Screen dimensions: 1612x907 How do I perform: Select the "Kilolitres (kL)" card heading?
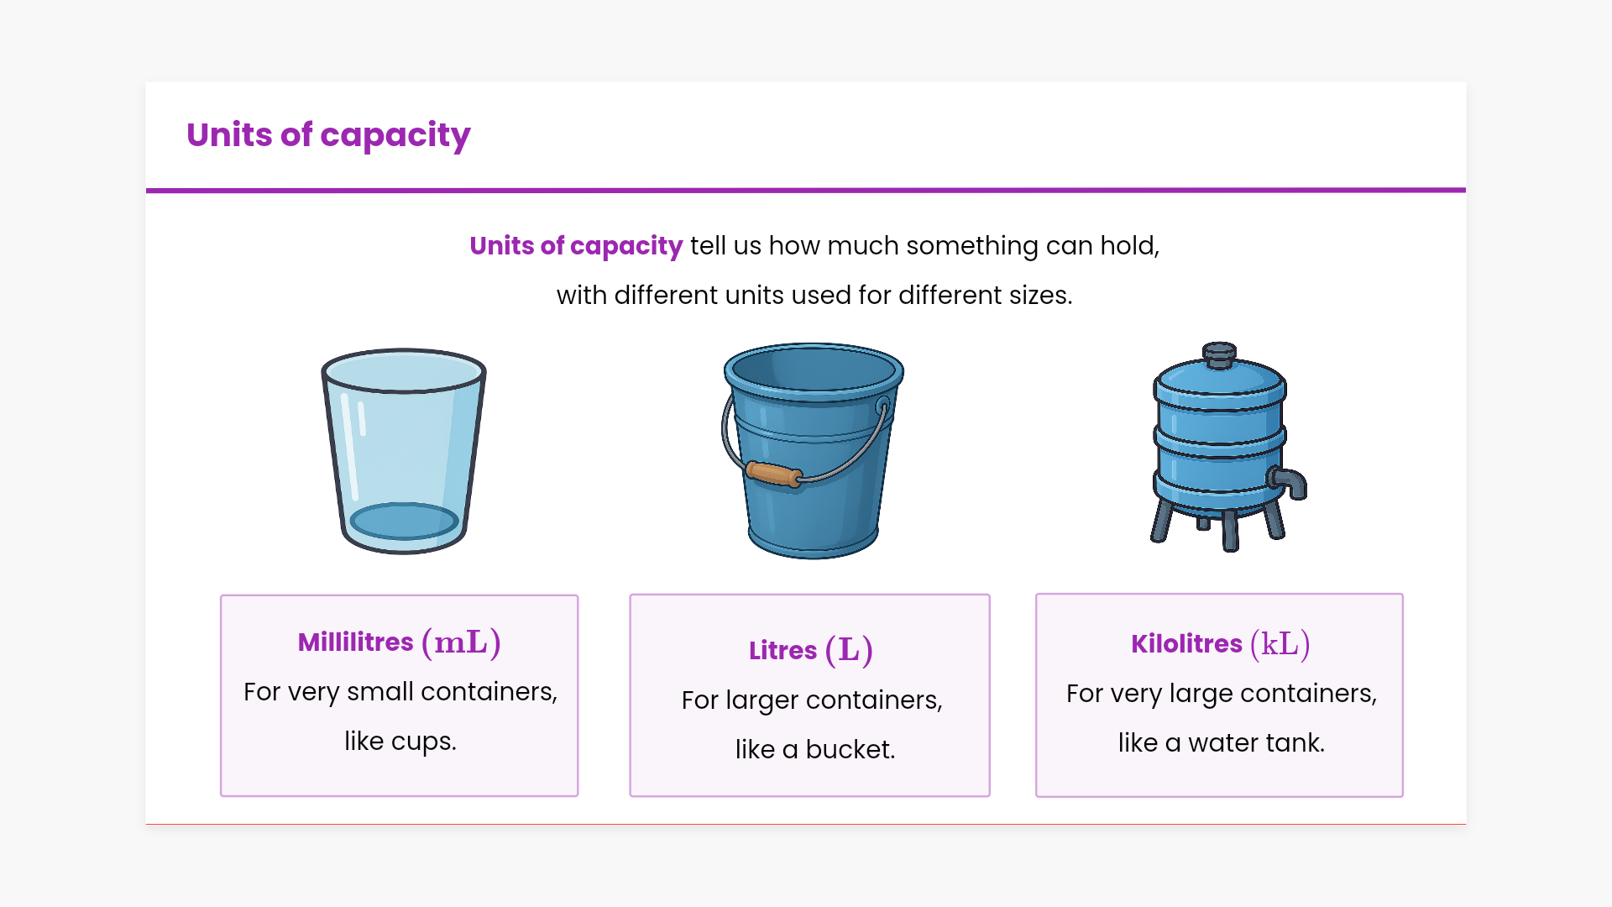1220,644
